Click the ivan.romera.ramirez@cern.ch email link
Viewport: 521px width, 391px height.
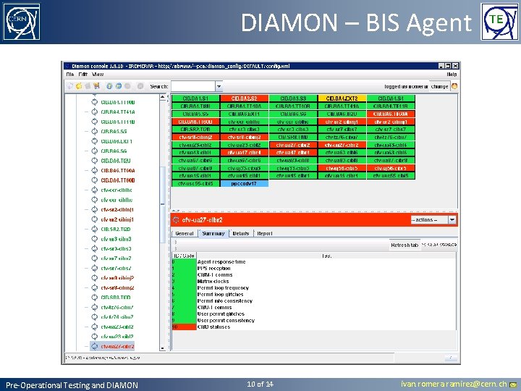[x=454, y=384]
